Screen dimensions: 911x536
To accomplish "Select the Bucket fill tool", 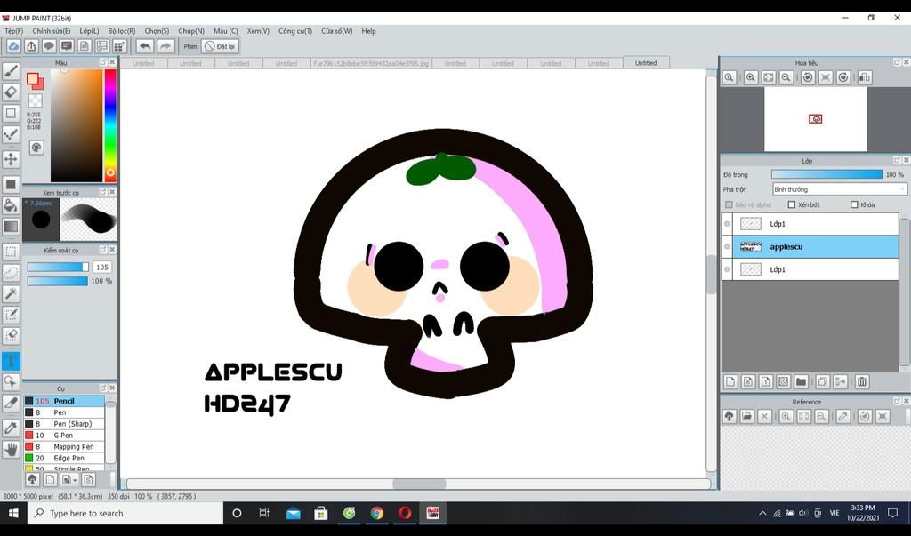I will tap(12, 205).
